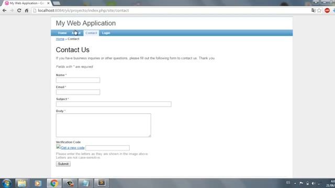Open browser home page icon
The width and height of the screenshot is (335, 188).
pyautogui.click(x=27, y=10)
